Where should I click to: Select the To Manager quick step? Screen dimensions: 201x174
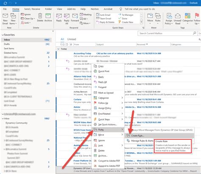[126, 15]
